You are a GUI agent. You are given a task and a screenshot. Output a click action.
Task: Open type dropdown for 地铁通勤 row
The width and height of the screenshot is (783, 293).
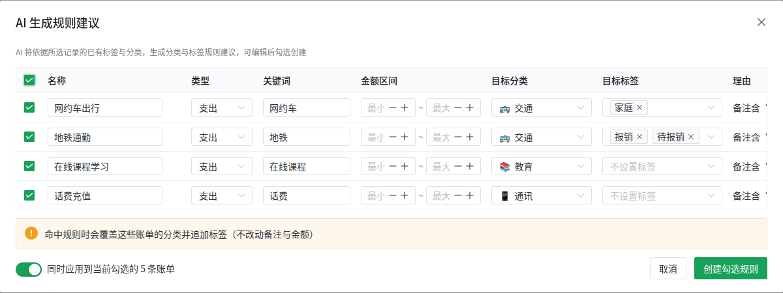[x=222, y=137]
